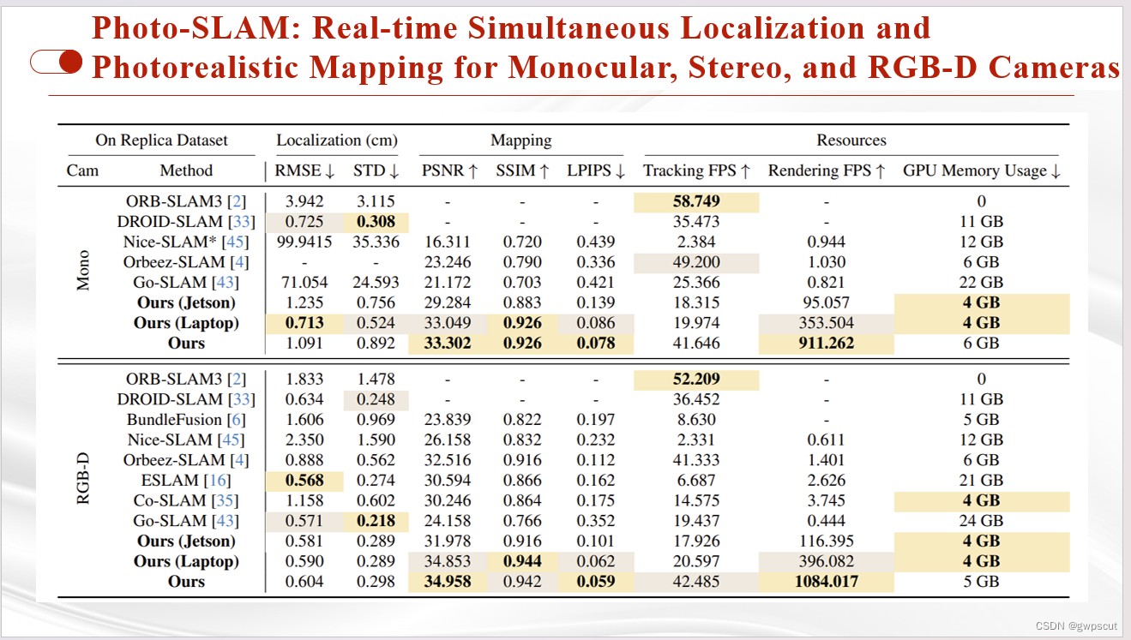The width and height of the screenshot is (1131, 640).
Task: Select the 'Cam' column header
Action: 82,171
